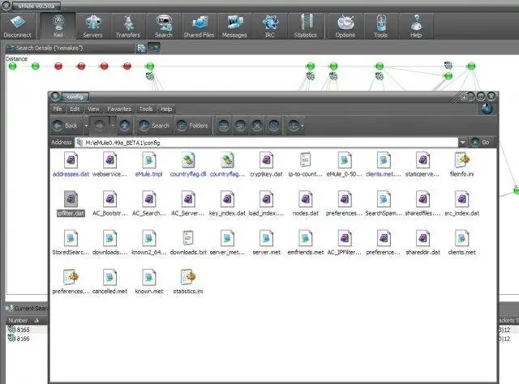Select the ip-to-count... file
The height and width of the screenshot is (384, 519).
(x=306, y=164)
